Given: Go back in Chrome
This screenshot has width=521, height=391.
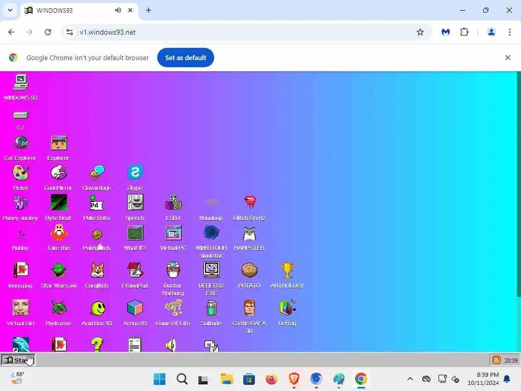Looking at the screenshot, I should 11,32.
